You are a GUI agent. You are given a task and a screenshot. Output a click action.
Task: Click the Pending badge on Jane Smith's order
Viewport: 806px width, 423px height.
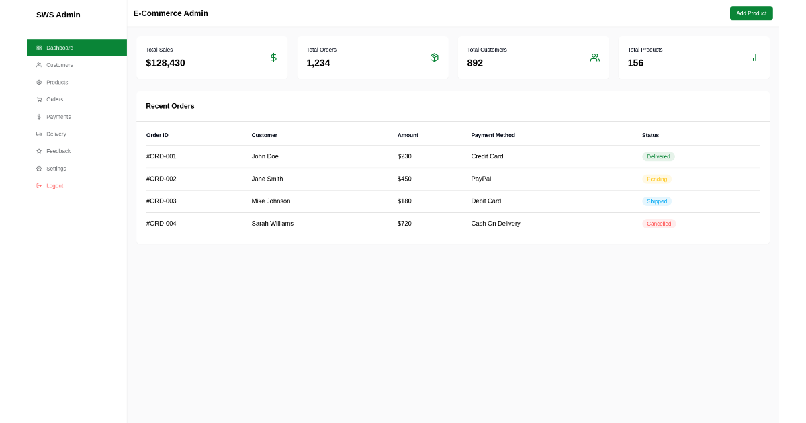coord(657,179)
